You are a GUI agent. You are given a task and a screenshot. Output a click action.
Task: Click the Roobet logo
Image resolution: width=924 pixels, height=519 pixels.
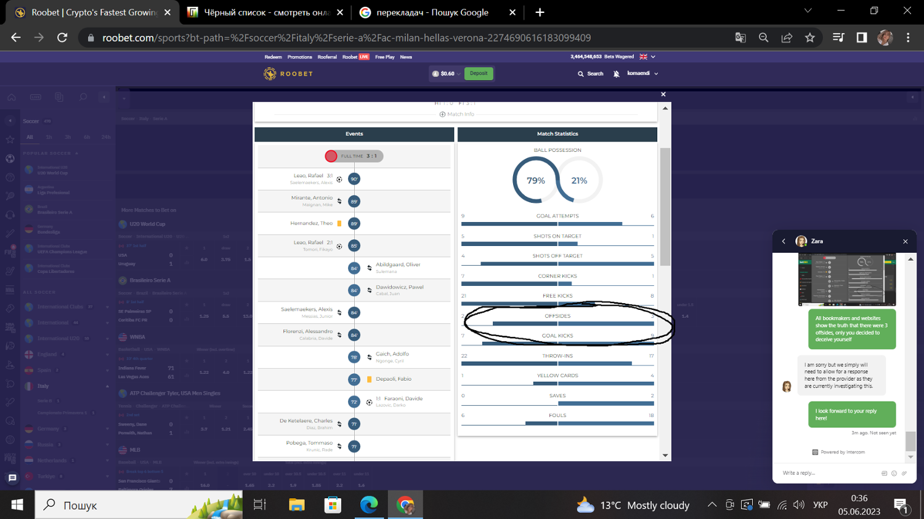tap(288, 74)
